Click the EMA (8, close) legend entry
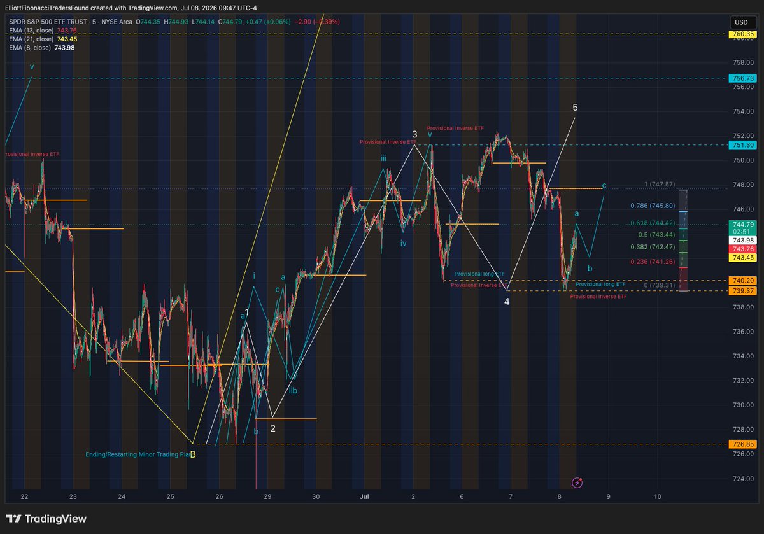 (x=41, y=48)
